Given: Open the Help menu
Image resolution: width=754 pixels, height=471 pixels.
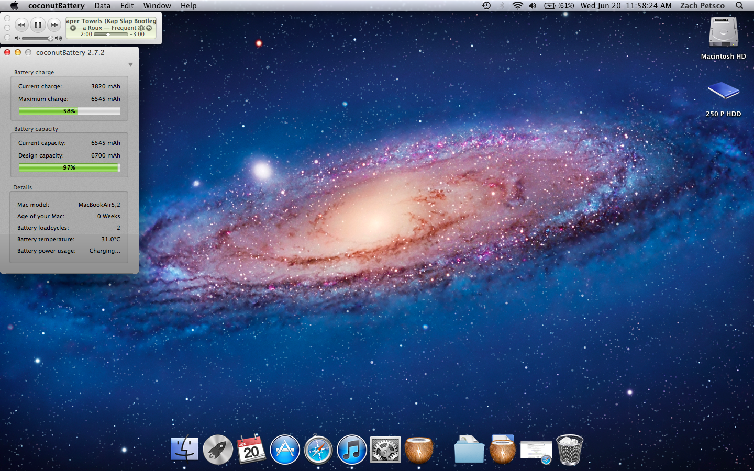Looking at the screenshot, I should click(188, 6).
